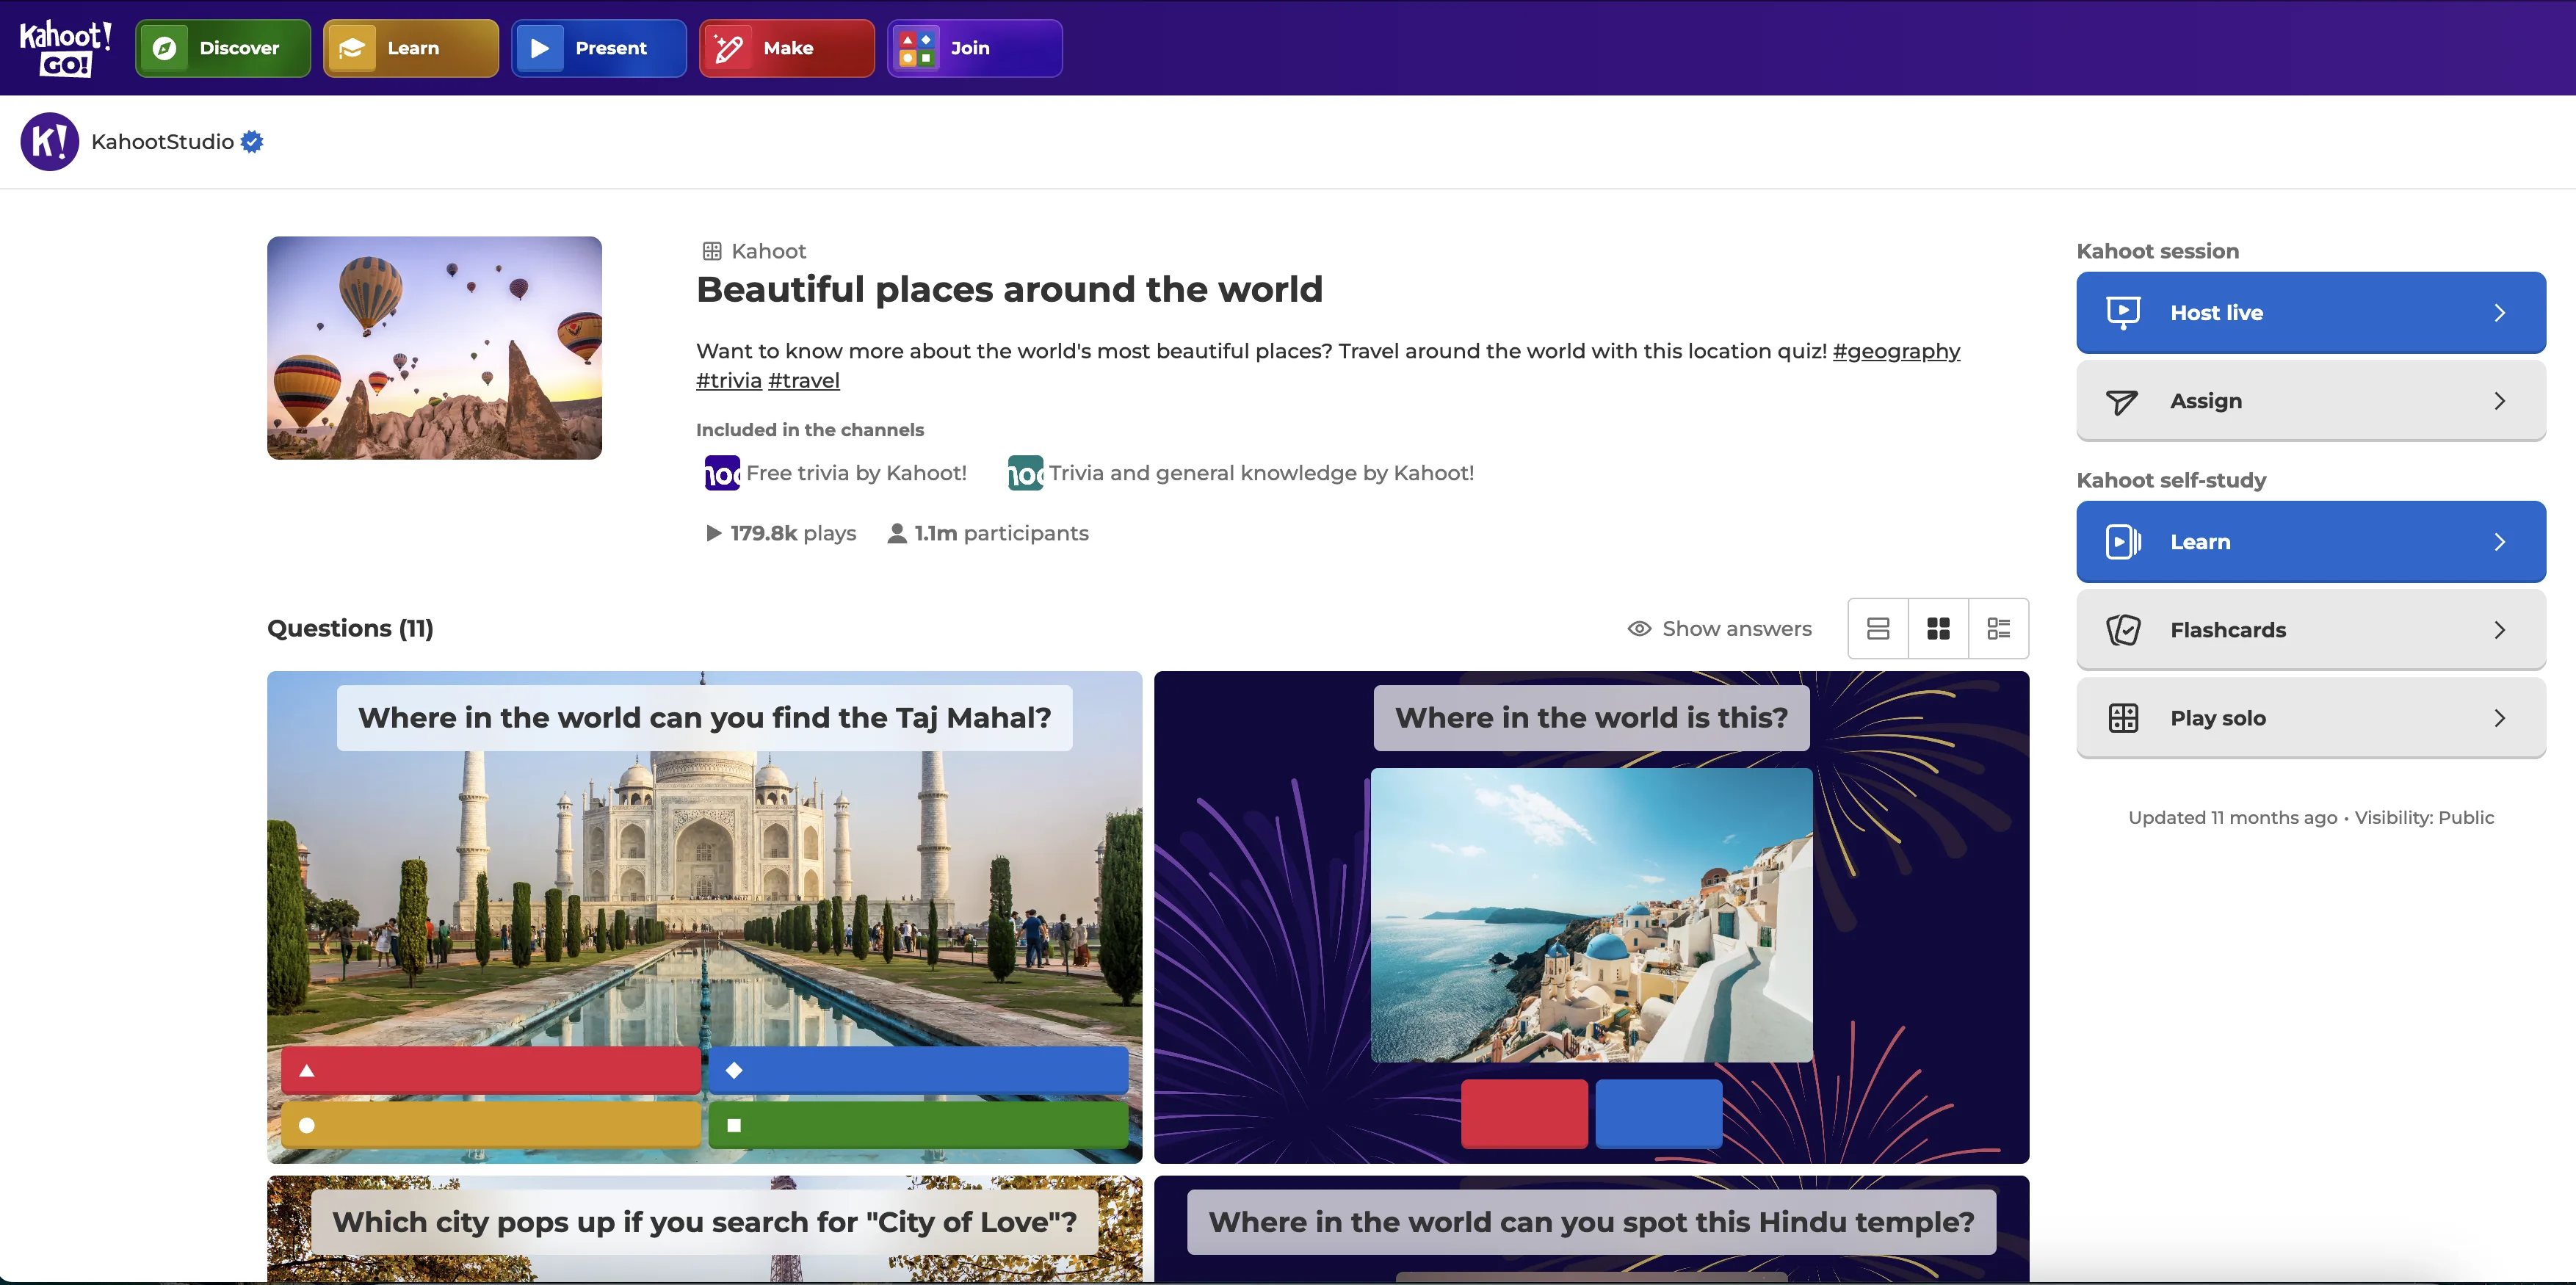The image size is (2576, 1285).
Task: Expand the Learn self-study chevron
Action: pyautogui.click(x=2501, y=541)
